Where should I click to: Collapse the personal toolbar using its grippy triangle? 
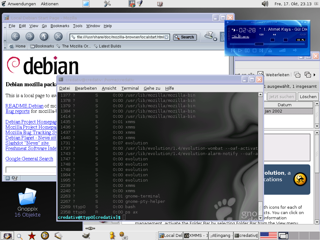tap(5, 47)
